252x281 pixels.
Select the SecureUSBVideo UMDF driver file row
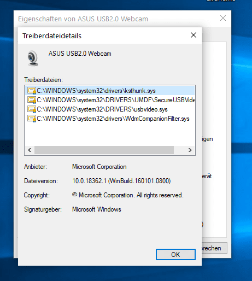(x=110, y=100)
